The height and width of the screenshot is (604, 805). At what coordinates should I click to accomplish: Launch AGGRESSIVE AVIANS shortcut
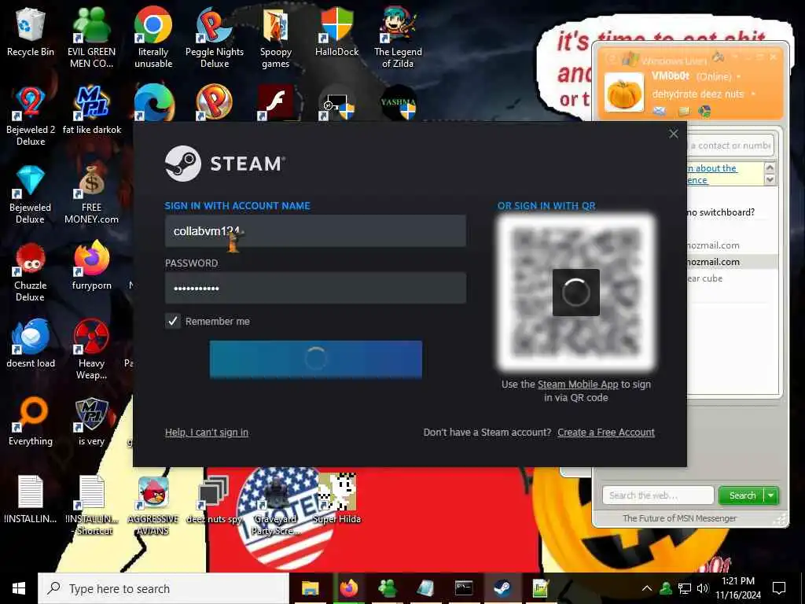point(153,506)
